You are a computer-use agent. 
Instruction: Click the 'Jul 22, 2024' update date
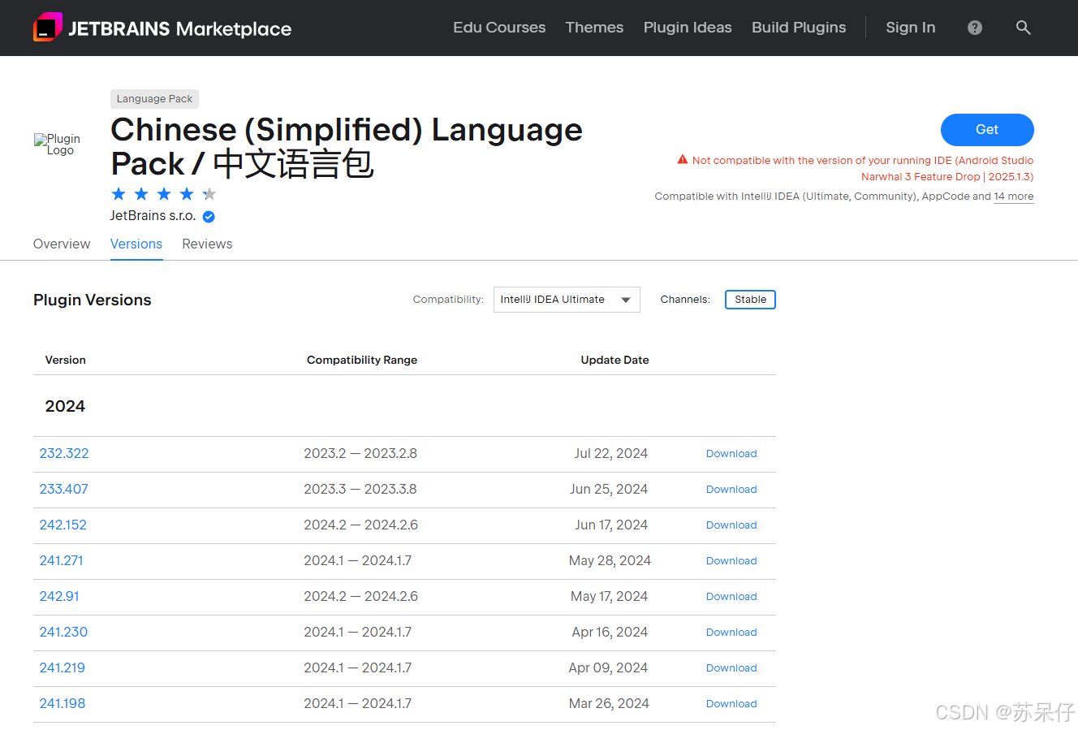coord(610,453)
